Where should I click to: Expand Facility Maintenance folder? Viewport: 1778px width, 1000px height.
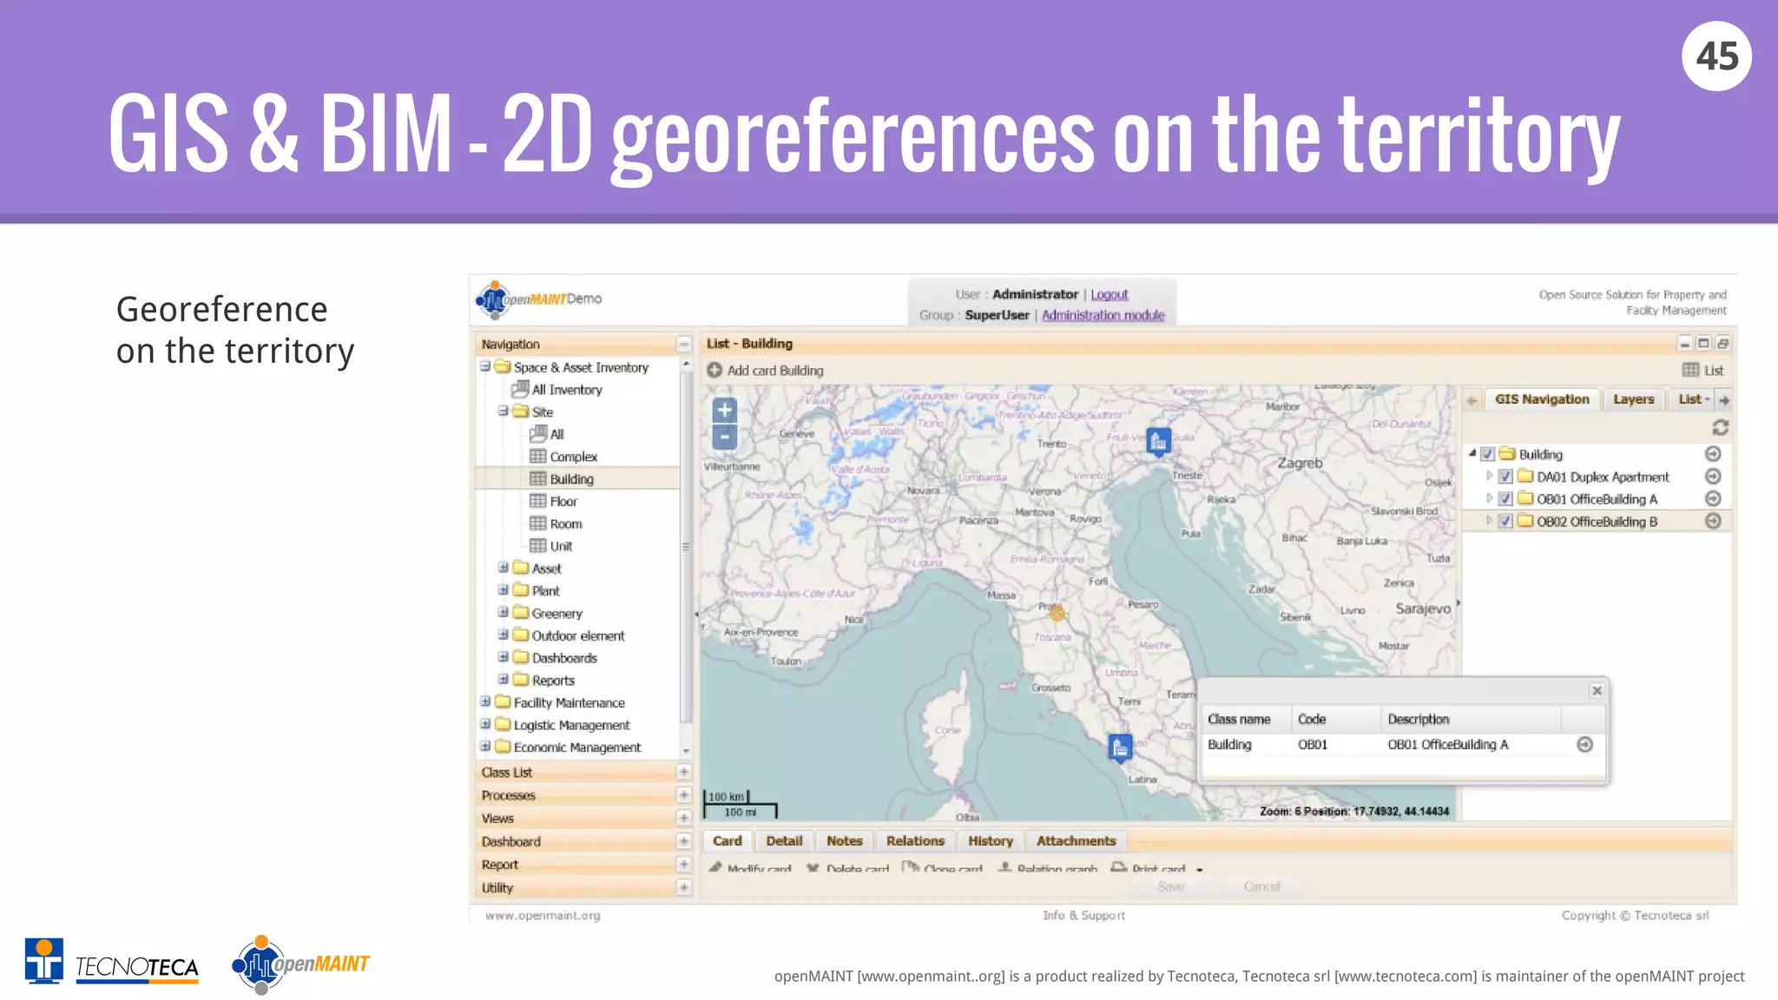485,701
